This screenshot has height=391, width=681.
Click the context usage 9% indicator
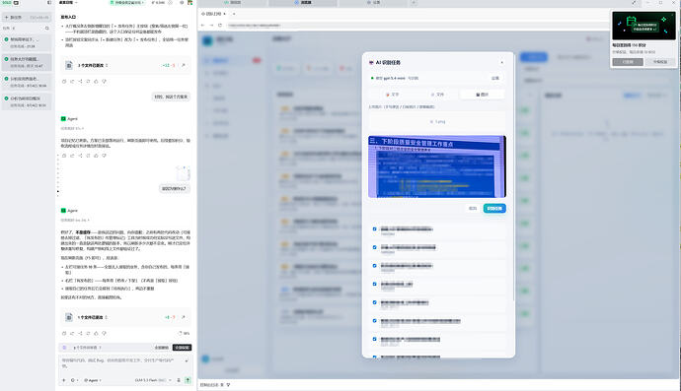coord(185,333)
